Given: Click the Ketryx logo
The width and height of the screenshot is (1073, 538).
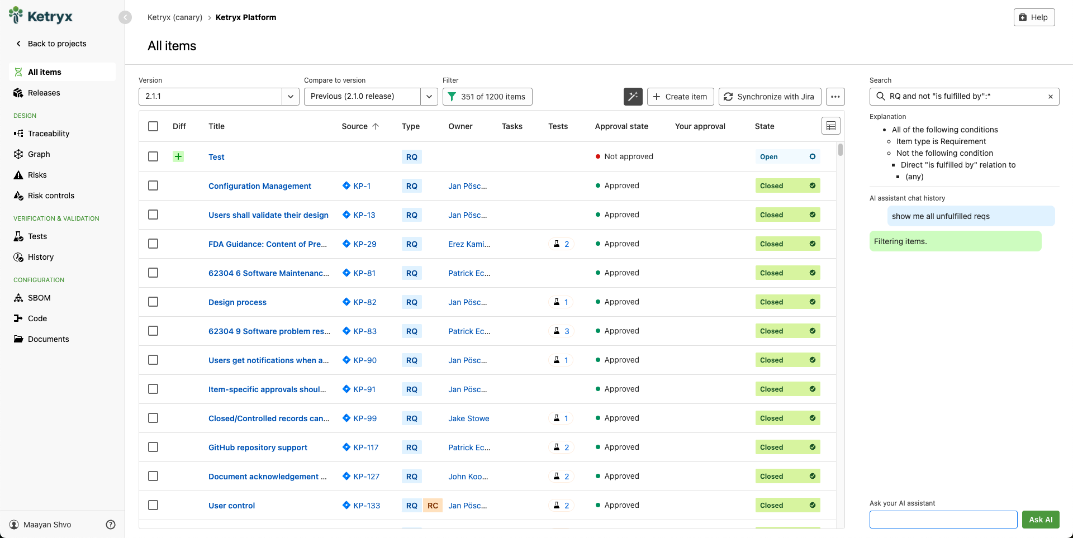Looking at the screenshot, I should 41,16.
